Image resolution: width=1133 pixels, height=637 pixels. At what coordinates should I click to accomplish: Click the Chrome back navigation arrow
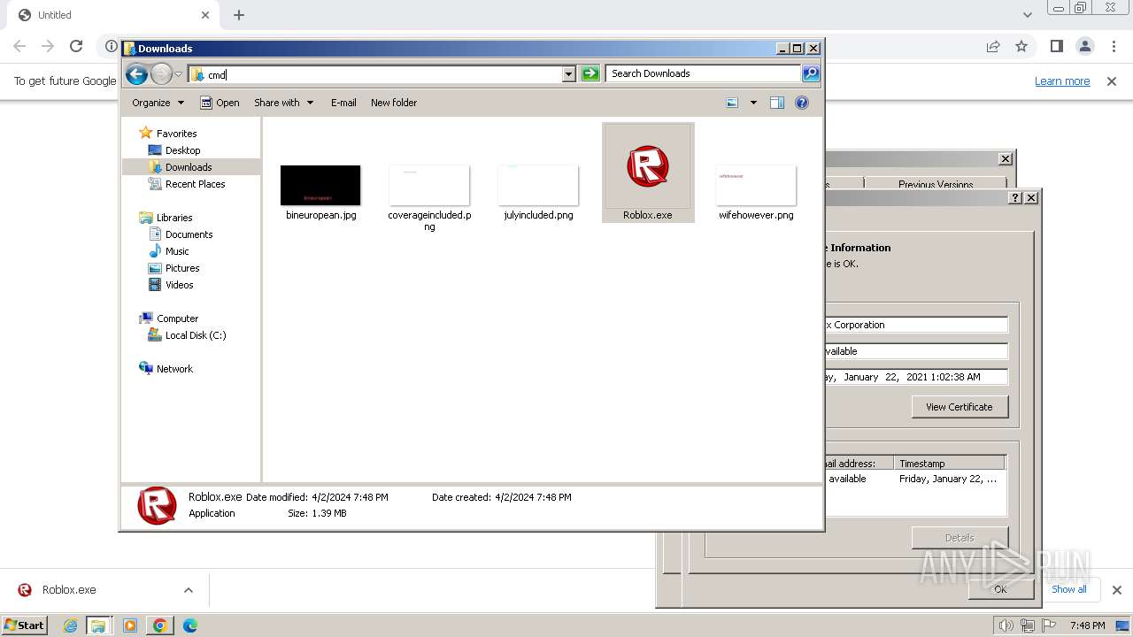[19, 46]
